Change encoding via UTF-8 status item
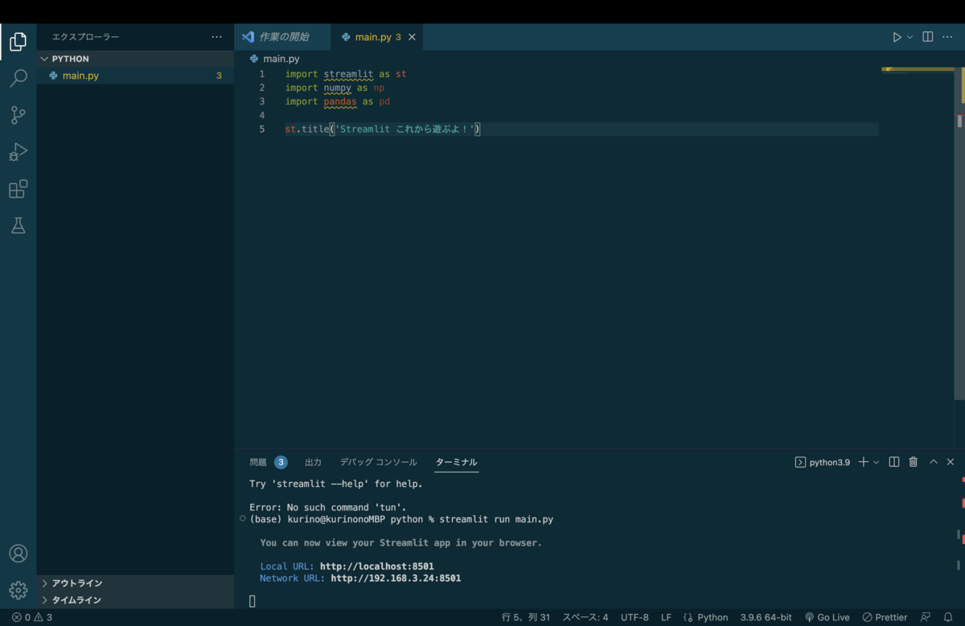965x626 pixels. pos(634,617)
